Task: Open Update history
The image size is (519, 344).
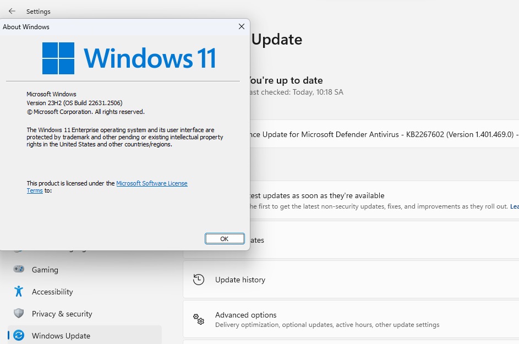Action: 351,280
